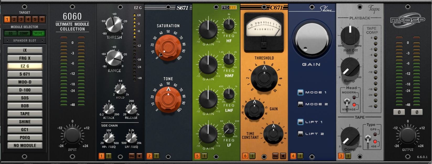
Task: Toggle FRG EEE module bypass button
Action: point(204,156)
